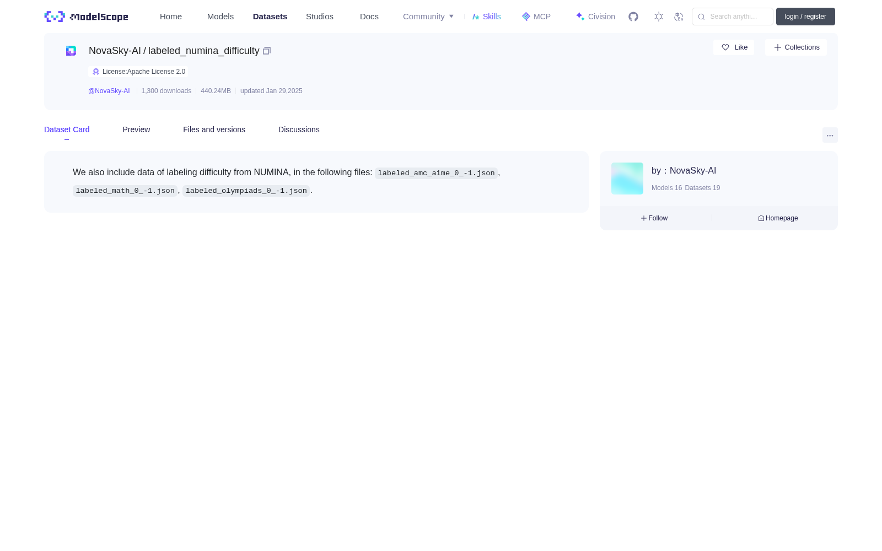The height and width of the screenshot is (551, 882).
Task: Click 'updated Jan 29,2025' text
Action: [271, 91]
